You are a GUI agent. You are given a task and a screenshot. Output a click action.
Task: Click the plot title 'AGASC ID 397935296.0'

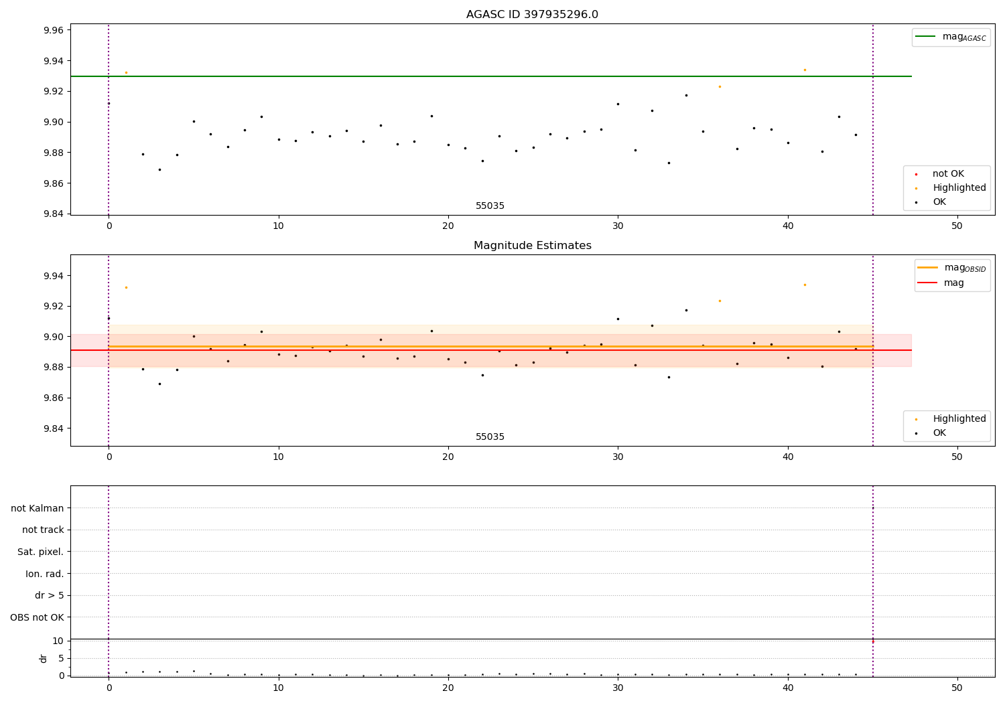click(x=532, y=15)
